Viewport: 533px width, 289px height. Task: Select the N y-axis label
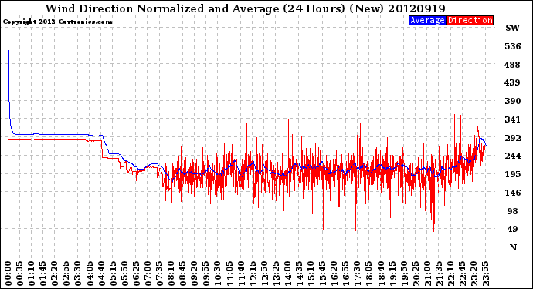point(513,247)
